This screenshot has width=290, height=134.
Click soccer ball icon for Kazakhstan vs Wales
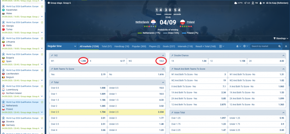(3, 7)
